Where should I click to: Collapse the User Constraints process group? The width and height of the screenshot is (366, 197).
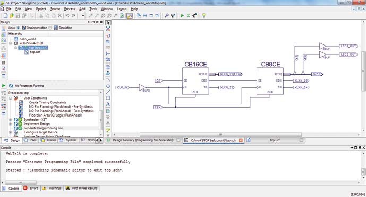pos(10,98)
